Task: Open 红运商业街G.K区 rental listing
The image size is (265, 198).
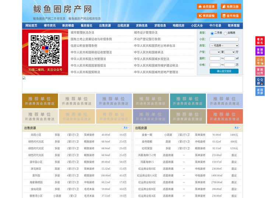Action: pyautogui.click(x=147, y=175)
